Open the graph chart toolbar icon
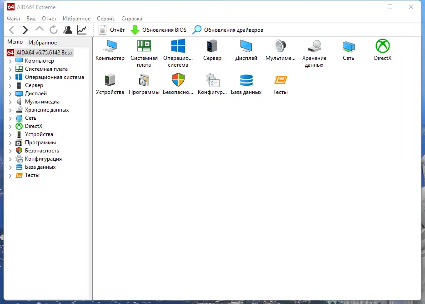 click(82, 30)
